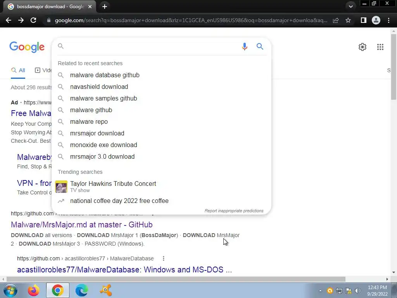Viewport: 397px width, 298px height.
Task: Open Google quick settings gear
Action: 362,47
